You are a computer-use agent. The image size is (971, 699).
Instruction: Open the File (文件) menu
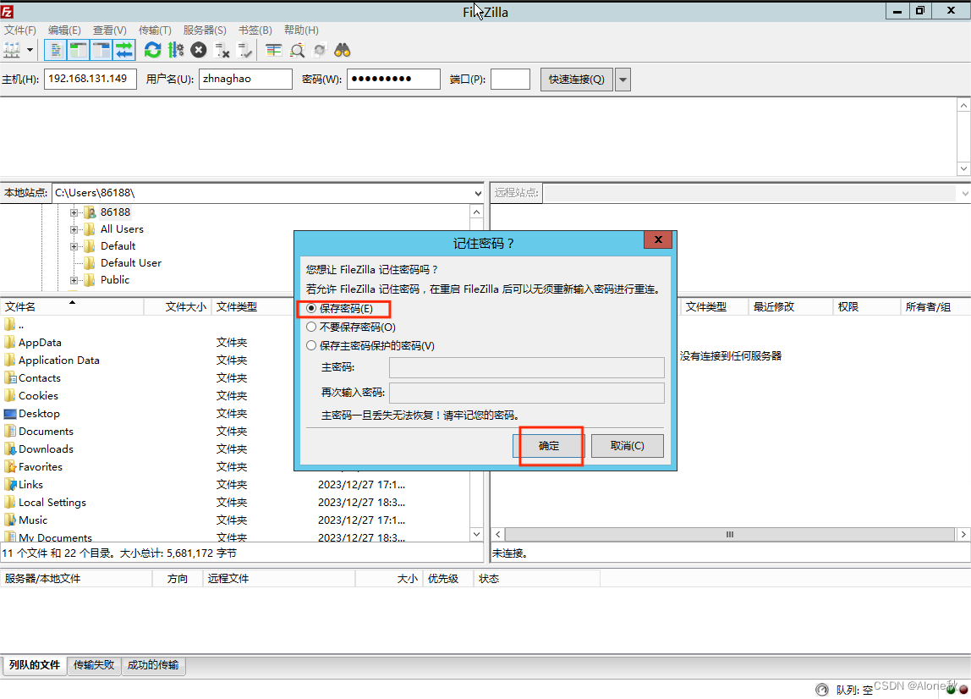click(19, 30)
